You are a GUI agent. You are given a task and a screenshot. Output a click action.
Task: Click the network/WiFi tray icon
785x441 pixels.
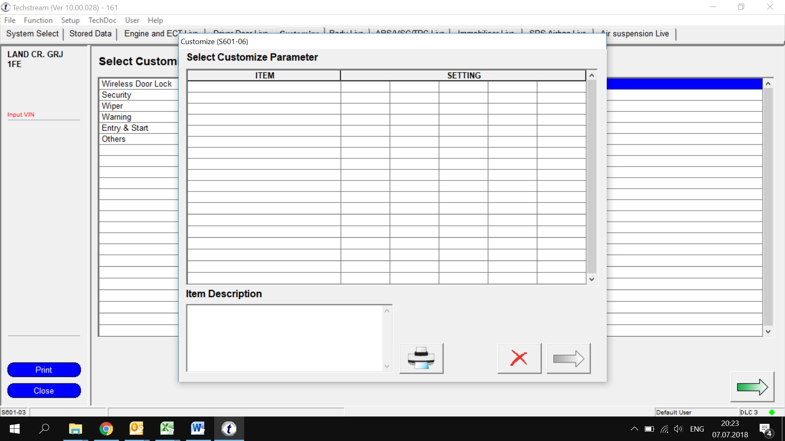[664, 429]
